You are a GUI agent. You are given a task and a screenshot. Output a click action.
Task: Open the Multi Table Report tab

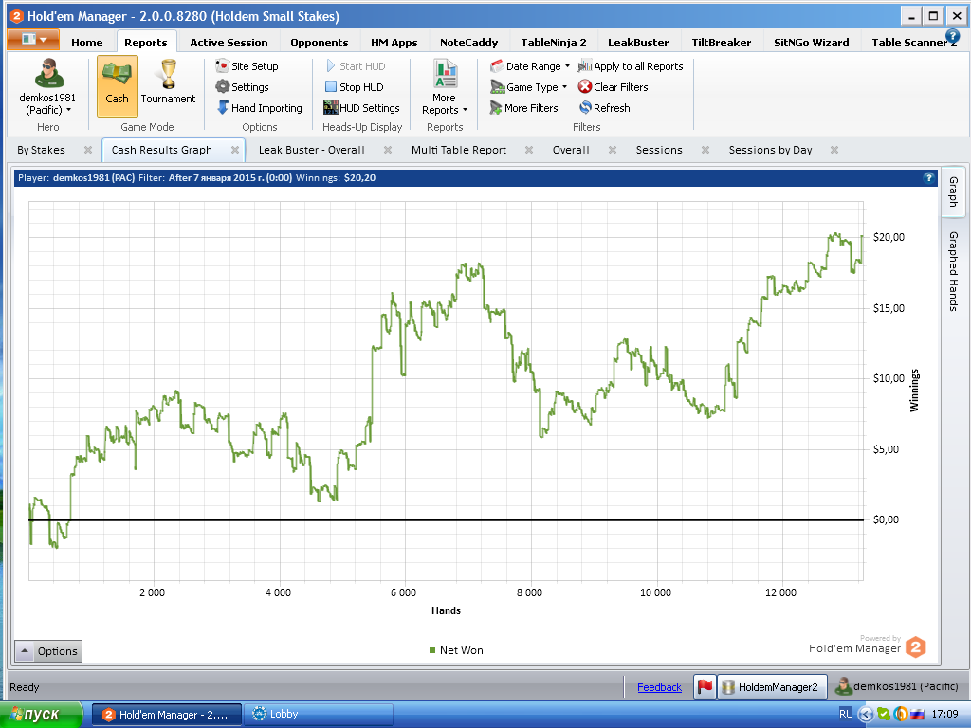point(459,150)
